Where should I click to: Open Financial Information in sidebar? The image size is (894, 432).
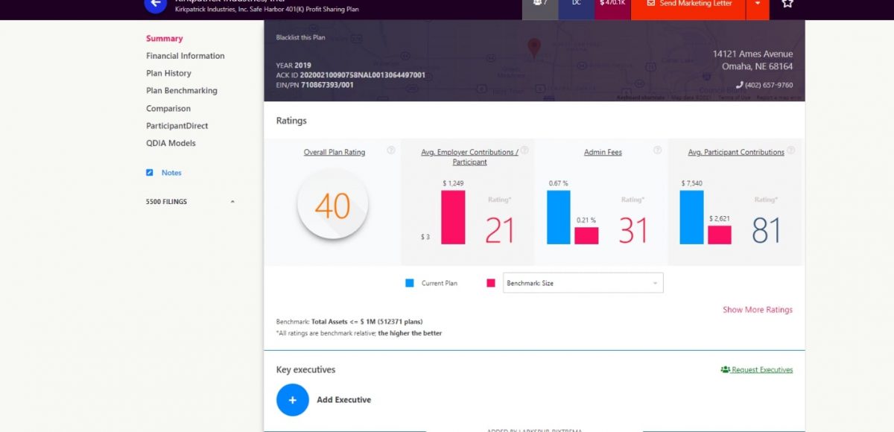coord(185,56)
